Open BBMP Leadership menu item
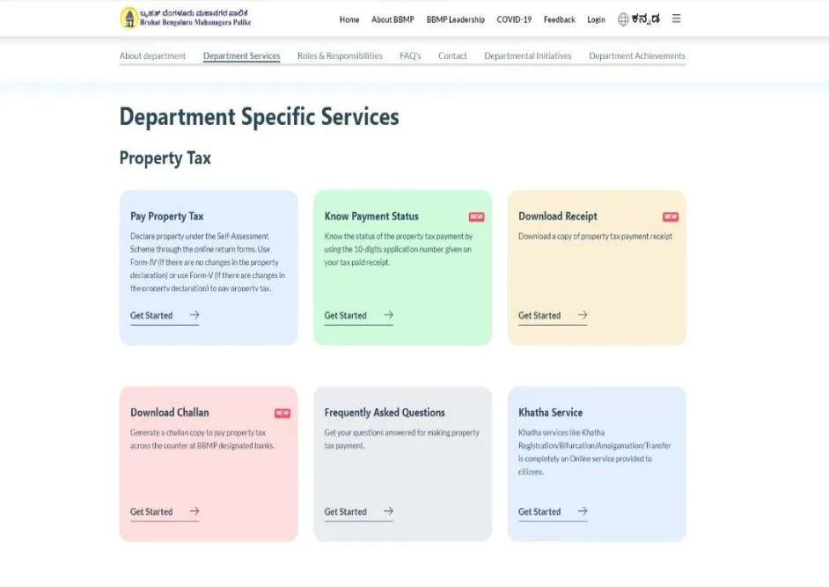This screenshot has height=587, width=829. [x=455, y=19]
